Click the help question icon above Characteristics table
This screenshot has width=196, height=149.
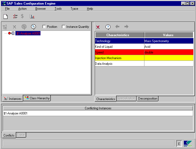(x=108, y=27)
